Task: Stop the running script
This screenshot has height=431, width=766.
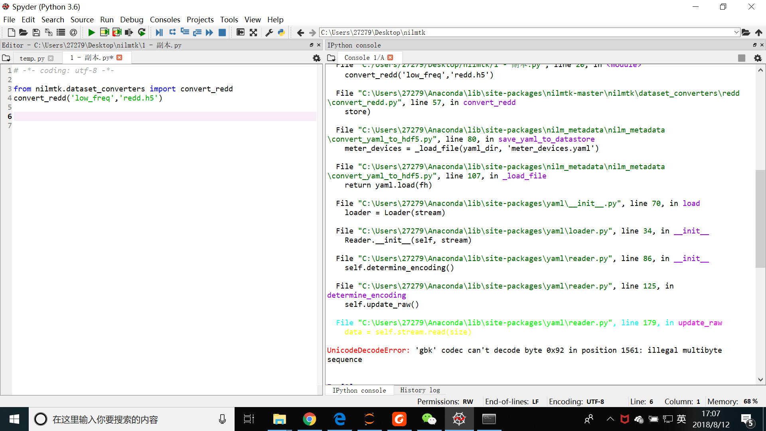Action: tap(222, 32)
